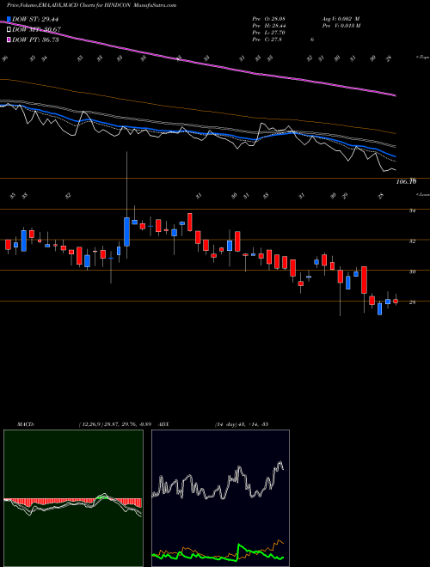Click the ADX '(14 day) 48, +14, -35' readout
430x567 pixels.
click(x=242, y=424)
